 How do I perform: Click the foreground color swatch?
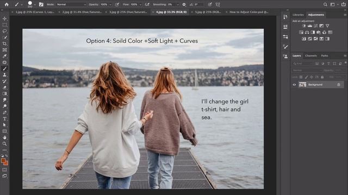tap(3, 161)
